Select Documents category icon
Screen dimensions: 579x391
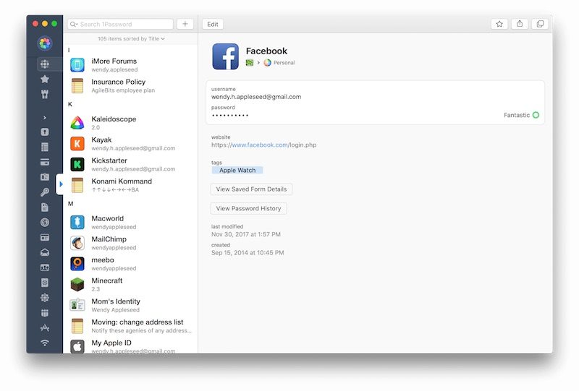coord(45,207)
